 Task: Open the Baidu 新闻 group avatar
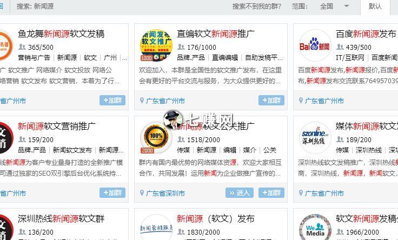pos(315,45)
